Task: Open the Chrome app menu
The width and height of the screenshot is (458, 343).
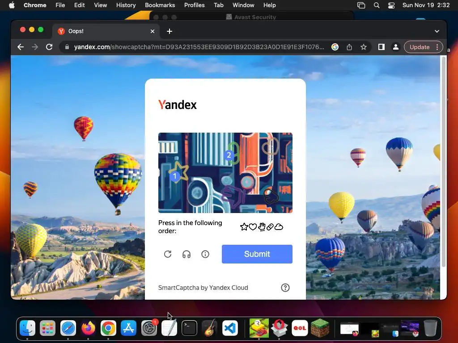Action: click(35, 5)
